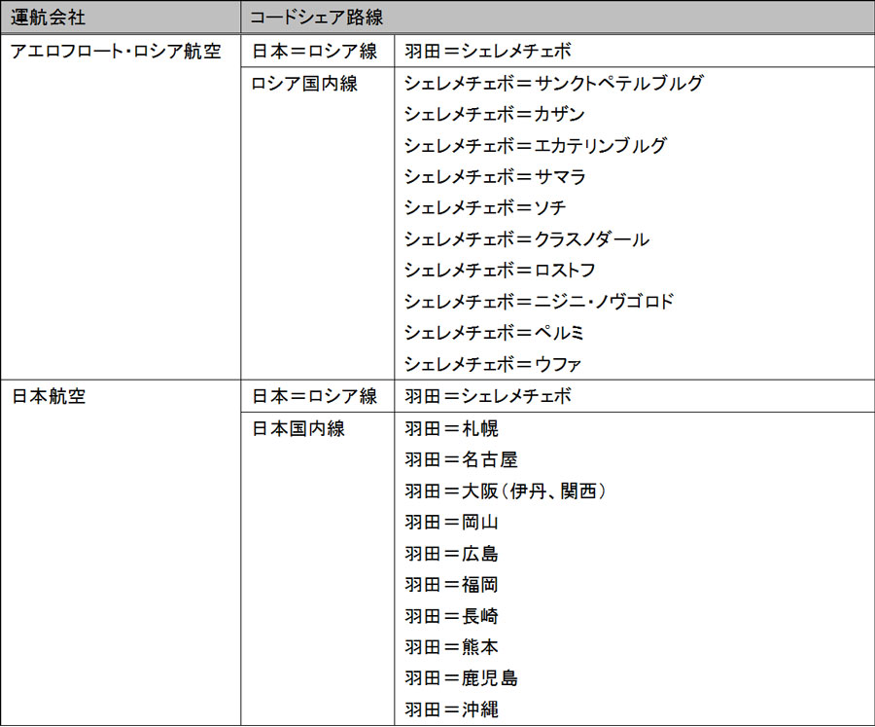Select route シェレメチェボ＝ソチ
Image resolution: width=875 pixels, height=727 pixels.
pyautogui.click(x=485, y=208)
